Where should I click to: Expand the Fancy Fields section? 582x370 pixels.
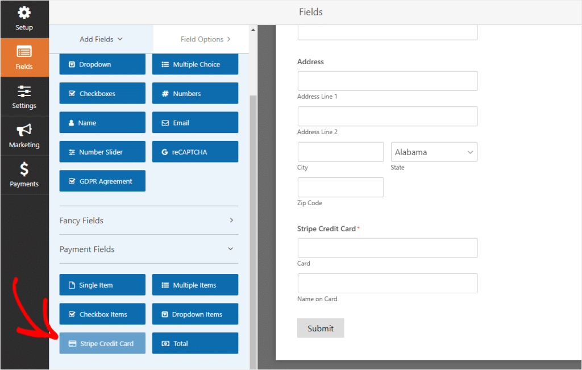(148, 221)
